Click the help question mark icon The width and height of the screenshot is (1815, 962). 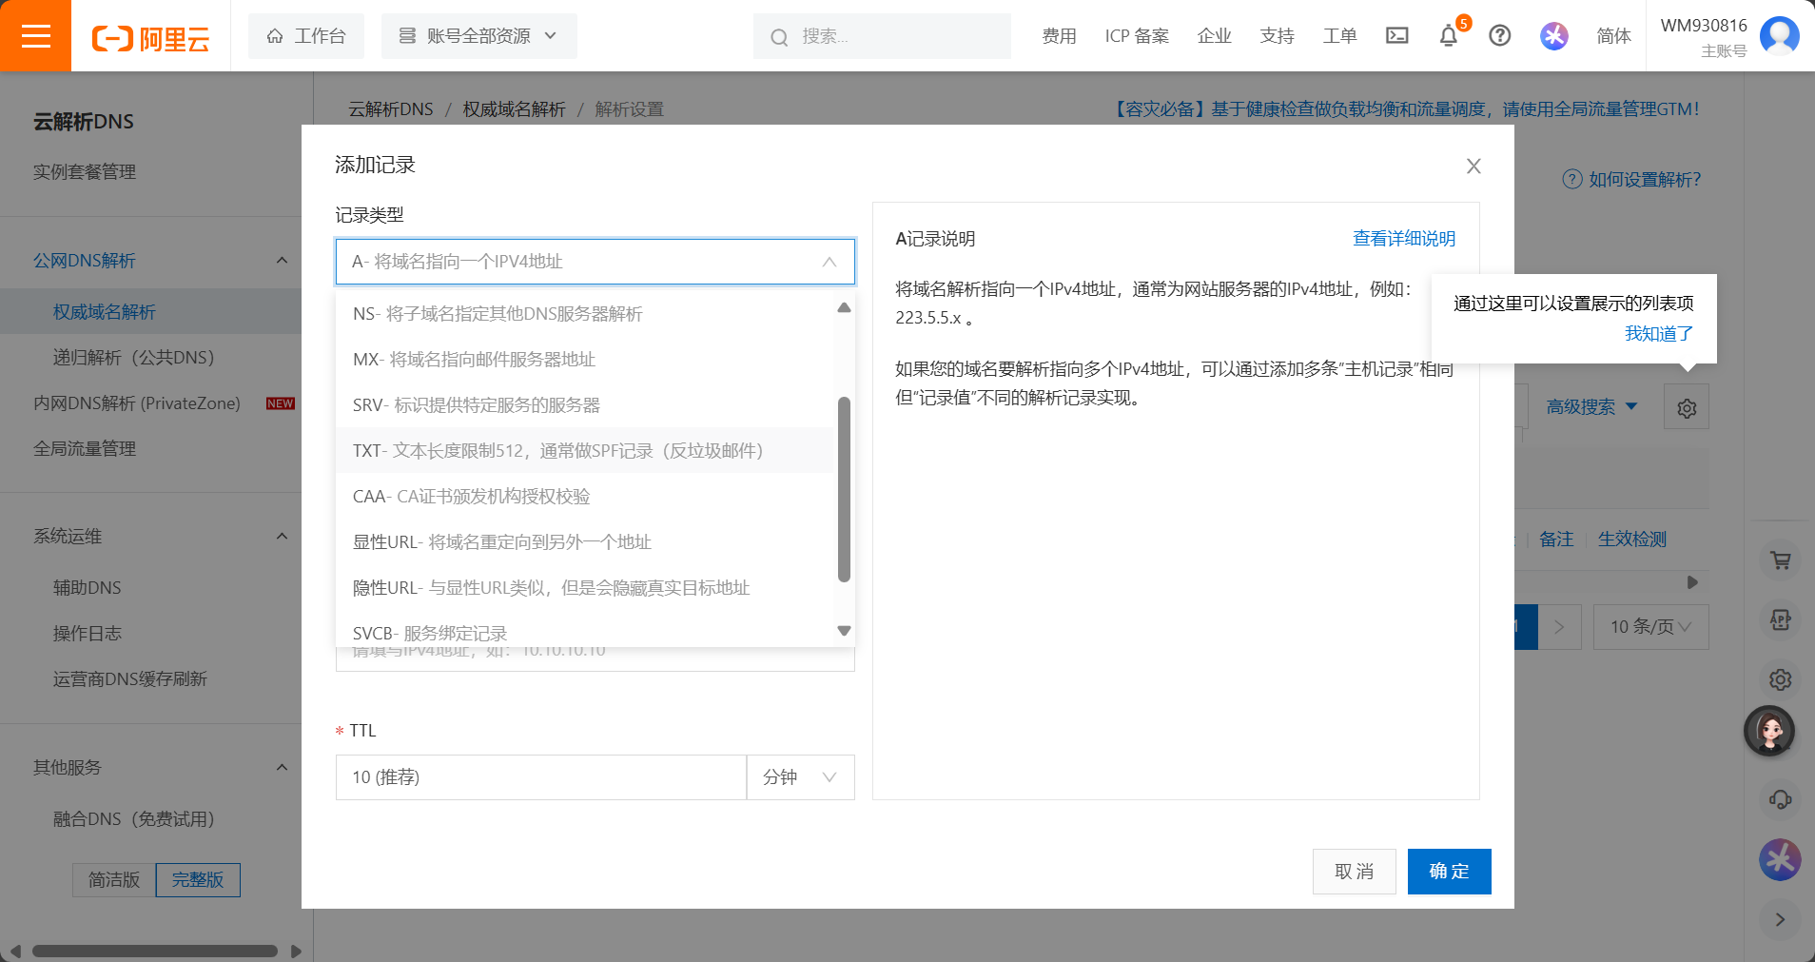pyautogui.click(x=1499, y=36)
